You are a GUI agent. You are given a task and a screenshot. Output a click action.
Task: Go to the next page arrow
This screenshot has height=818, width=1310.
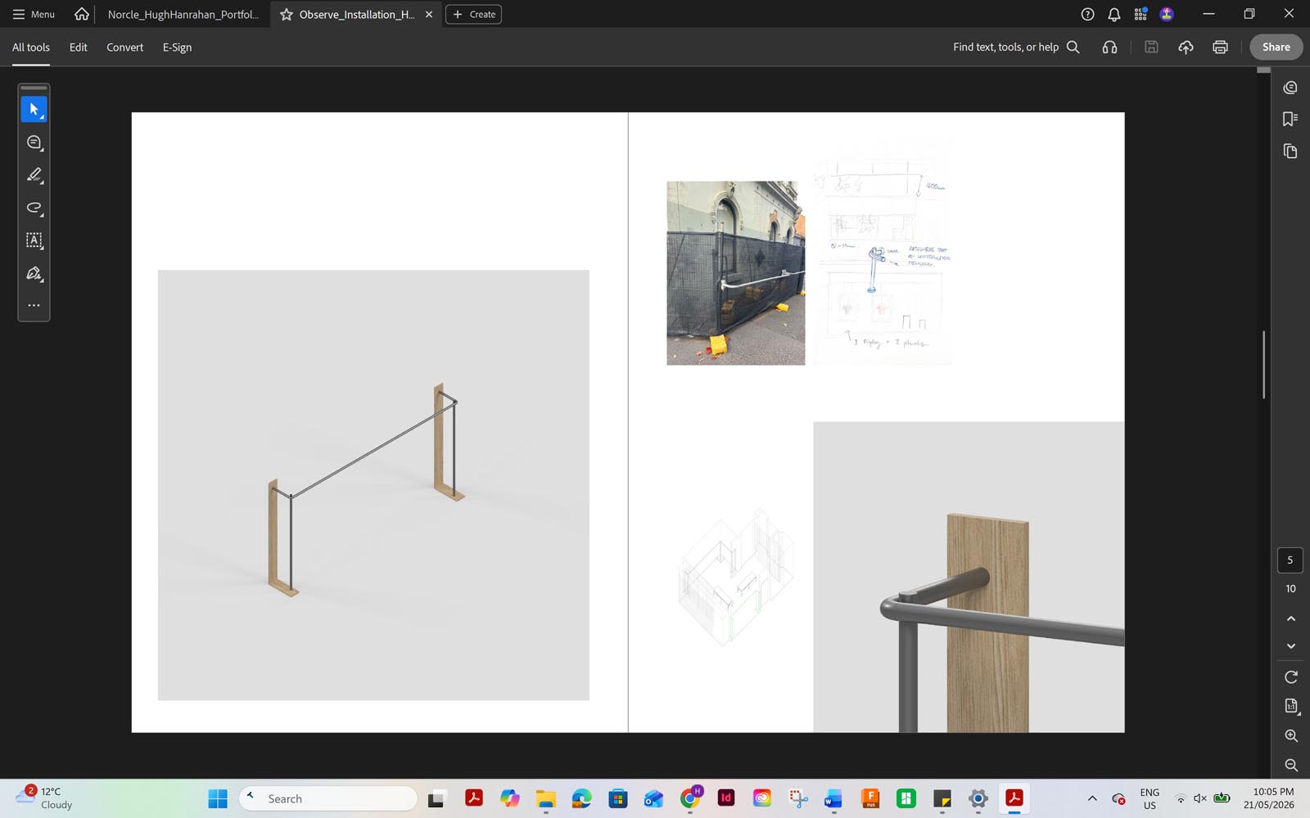1291,646
